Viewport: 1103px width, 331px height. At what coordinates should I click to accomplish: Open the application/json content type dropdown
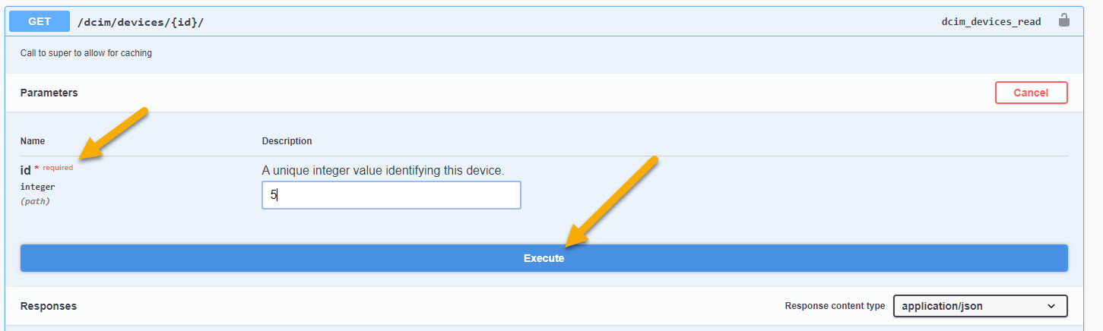(x=979, y=306)
